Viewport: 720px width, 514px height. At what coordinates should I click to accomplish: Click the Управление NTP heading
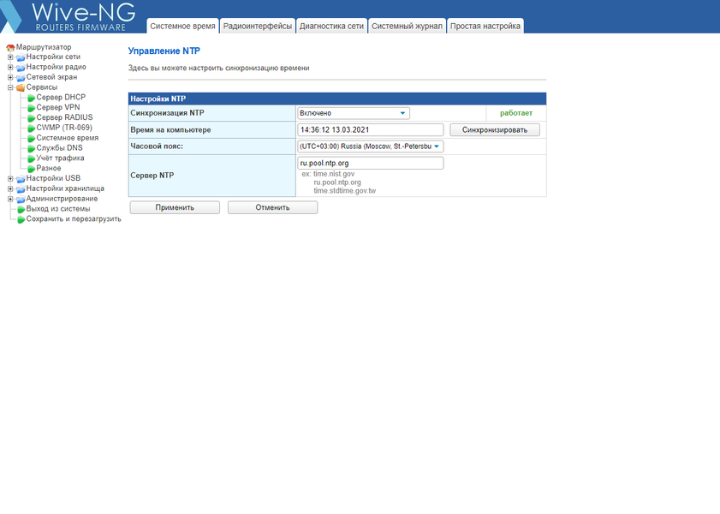[x=164, y=51]
